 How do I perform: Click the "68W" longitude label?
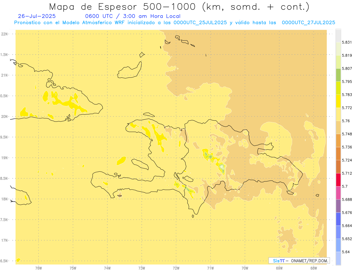314,268
